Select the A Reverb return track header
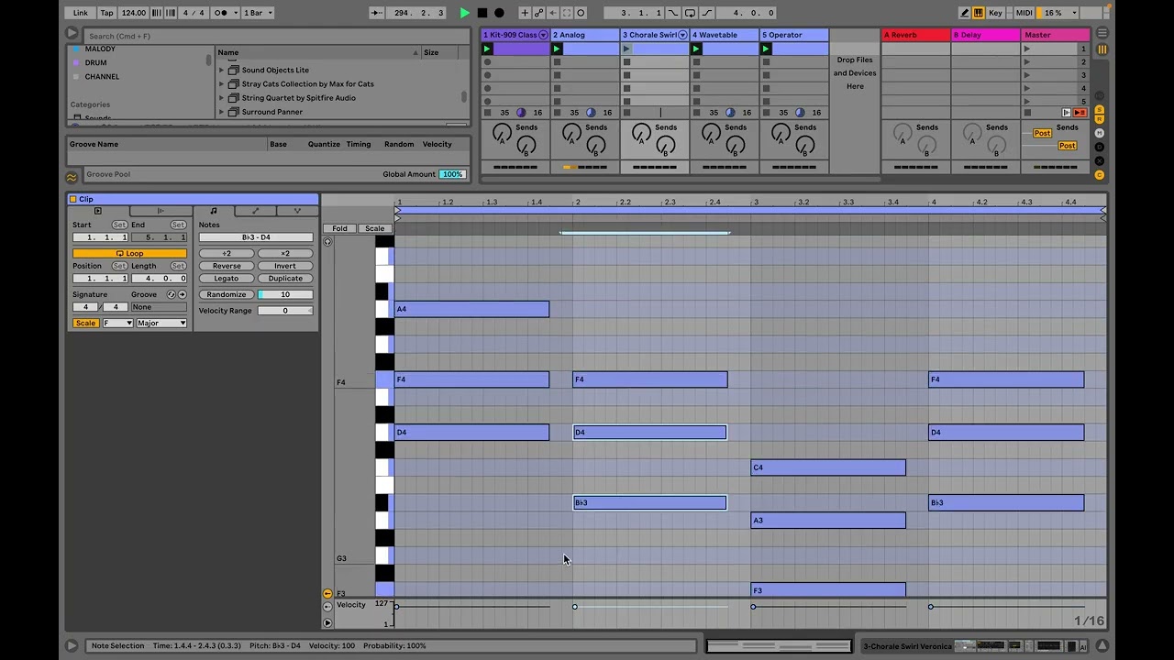The height and width of the screenshot is (660, 1174). [x=915, y=35]
